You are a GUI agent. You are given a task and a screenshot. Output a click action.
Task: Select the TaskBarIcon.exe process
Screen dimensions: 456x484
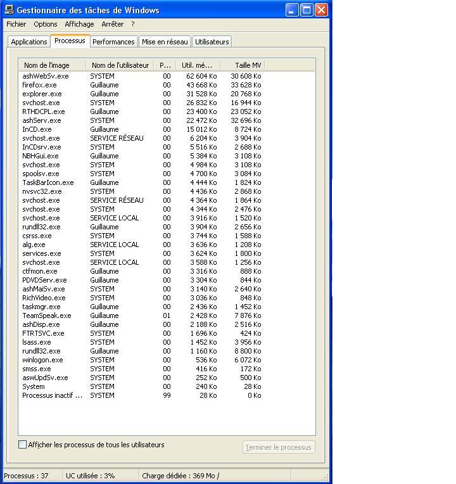pos(142,182)
